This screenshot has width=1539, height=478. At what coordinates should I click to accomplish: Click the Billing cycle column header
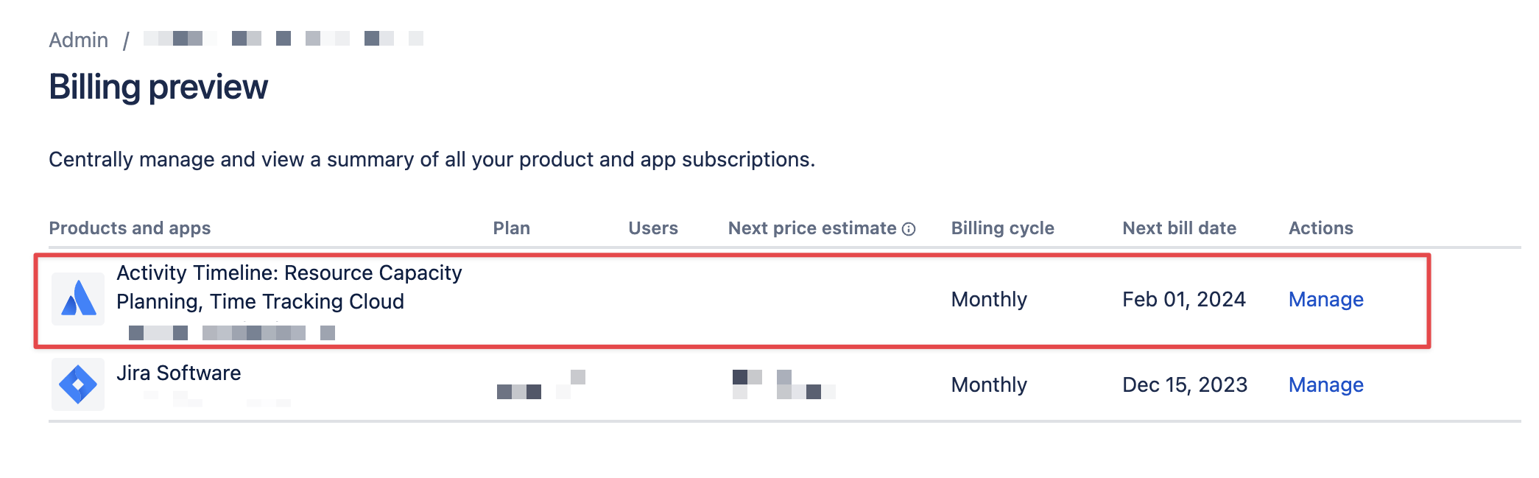pyautogui.click(x=1002, y=228)
